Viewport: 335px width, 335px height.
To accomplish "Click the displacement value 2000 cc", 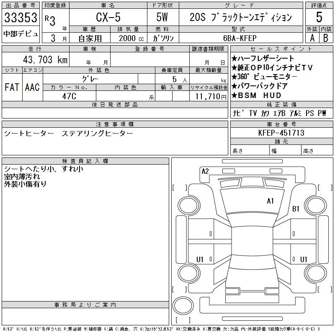I will coord(131,38).
